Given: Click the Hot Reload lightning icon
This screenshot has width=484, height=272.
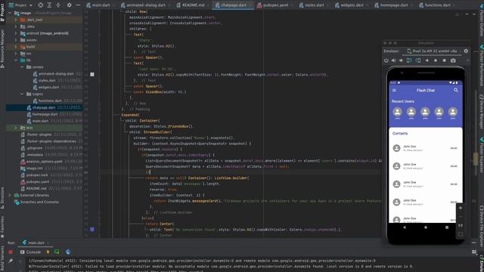Looking at the screenshot, I should [48, 252].
